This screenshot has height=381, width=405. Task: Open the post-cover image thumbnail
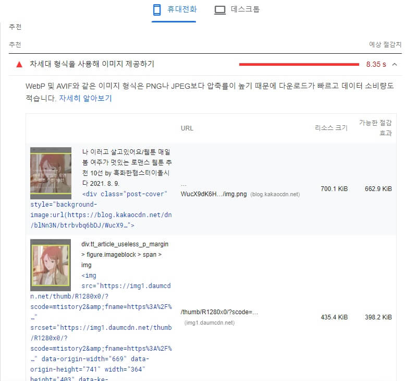pos(51,173)
